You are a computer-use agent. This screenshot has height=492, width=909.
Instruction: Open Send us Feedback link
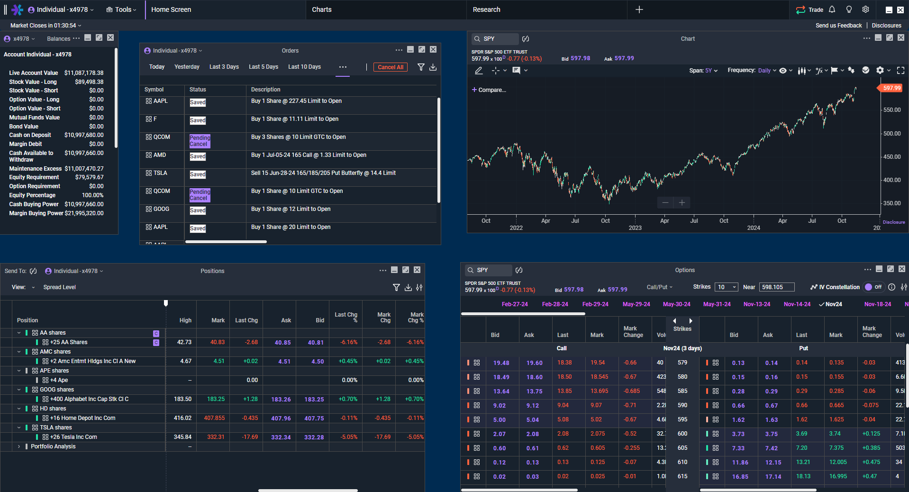point(838,26)
